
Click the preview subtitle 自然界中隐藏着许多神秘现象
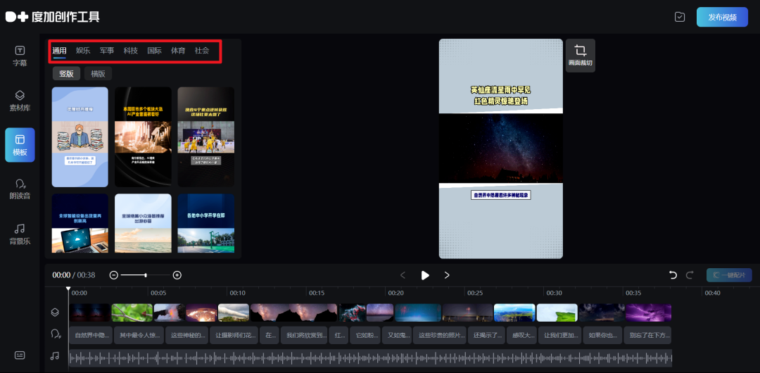coord(501,195)
